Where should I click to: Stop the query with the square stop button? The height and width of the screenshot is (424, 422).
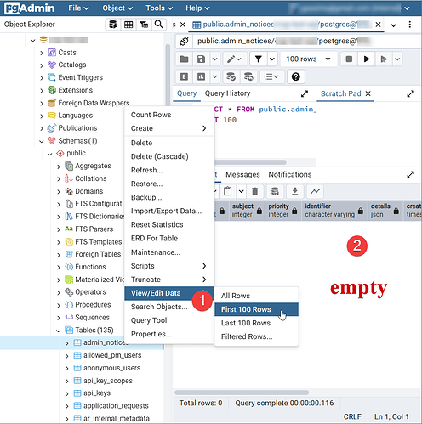pyautogui.click(x=349, y=59)
